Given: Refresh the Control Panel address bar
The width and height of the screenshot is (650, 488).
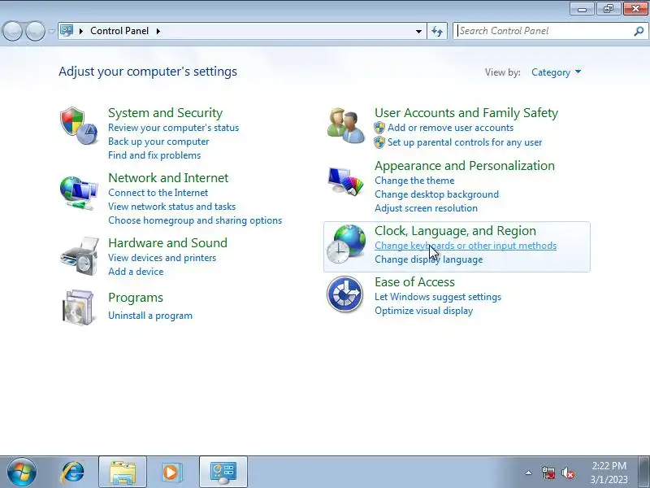Looking at the screenshot, I should click(437, 31).
